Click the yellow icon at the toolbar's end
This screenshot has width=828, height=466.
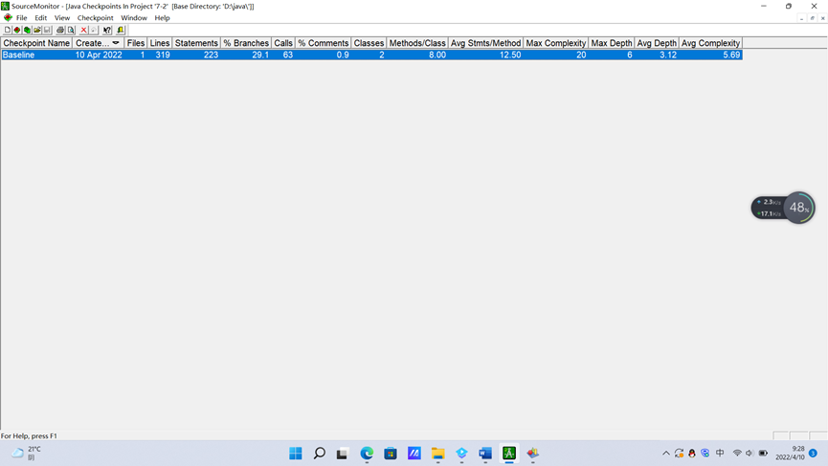pyautogui.click(x=121, y=30)
